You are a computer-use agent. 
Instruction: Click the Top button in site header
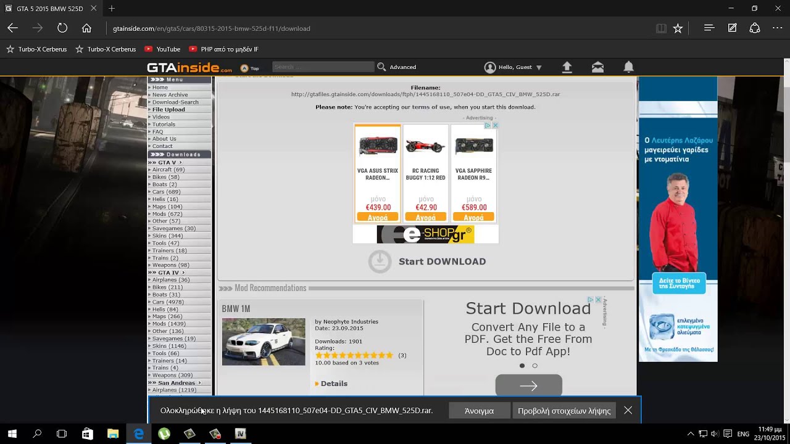249,68
